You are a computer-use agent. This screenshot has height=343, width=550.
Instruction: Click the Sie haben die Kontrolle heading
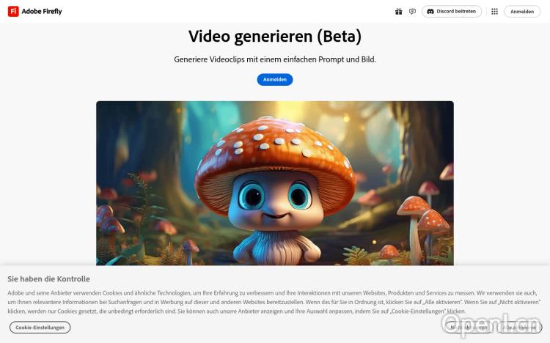48,279
